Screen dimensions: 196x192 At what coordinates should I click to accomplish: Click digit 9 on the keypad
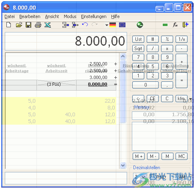click(167, 57)
